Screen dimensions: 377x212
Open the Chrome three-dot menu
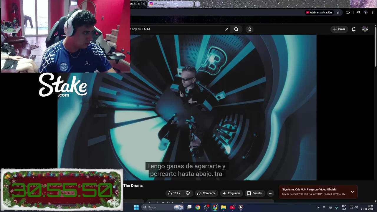tap(373, 12)
